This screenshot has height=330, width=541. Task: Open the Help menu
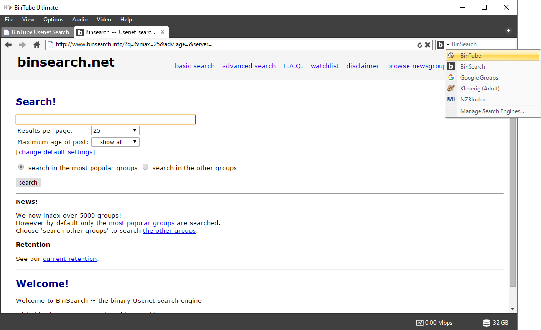pos(126,20)
